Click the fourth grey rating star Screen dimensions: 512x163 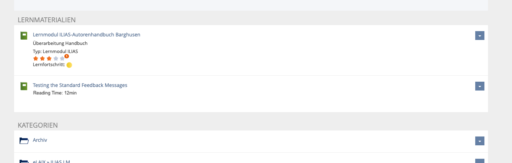56,58
